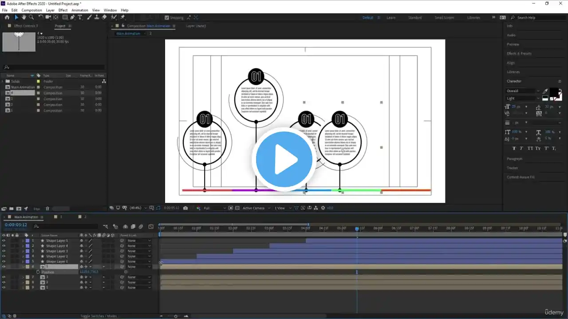This screenshot has height=319, width=568.
Task: Open the Oswald font family dropdown
Action: 523,91
